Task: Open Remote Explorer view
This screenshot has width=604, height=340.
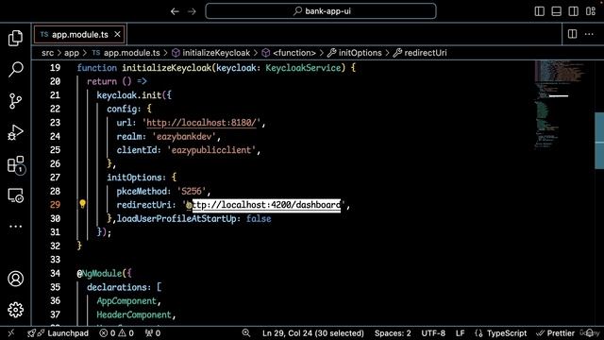Action: (x=15, y=195)
